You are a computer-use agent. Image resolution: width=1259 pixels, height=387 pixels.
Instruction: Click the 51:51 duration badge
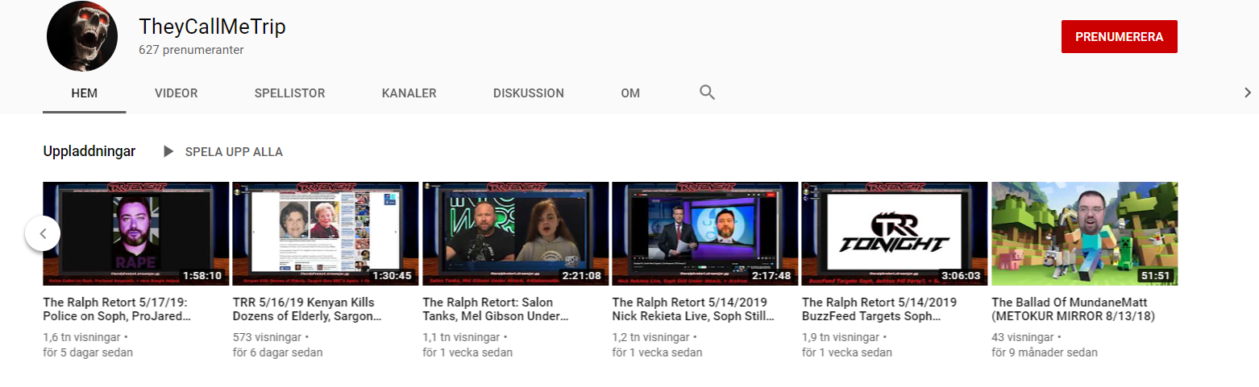pyautogui.click(x=1157, y=275)
